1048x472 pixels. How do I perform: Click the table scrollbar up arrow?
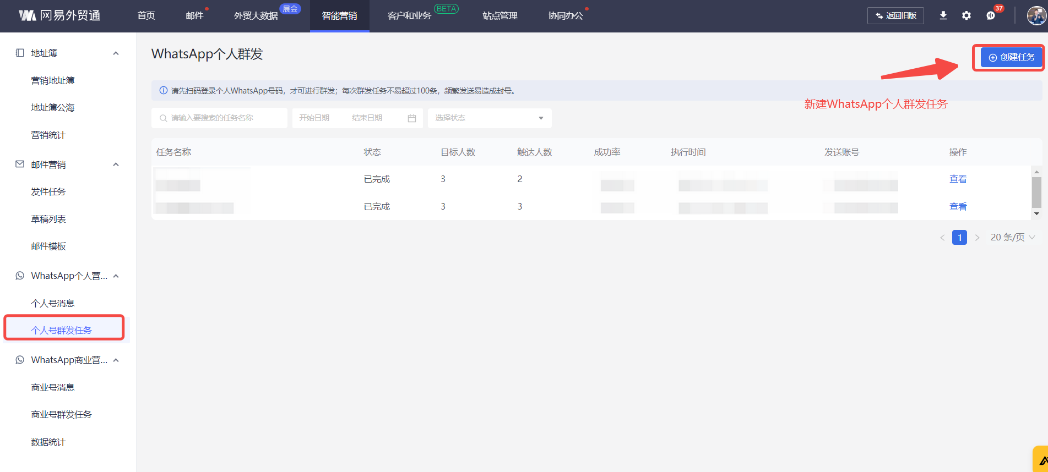click(1036, 172)
